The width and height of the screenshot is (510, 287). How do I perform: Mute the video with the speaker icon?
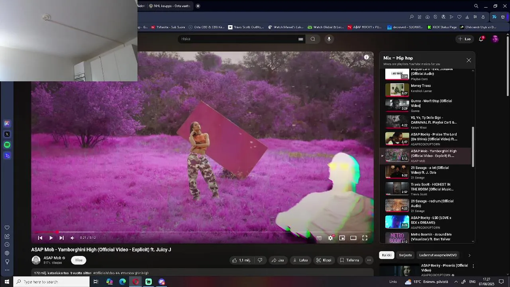pos(72,238)
